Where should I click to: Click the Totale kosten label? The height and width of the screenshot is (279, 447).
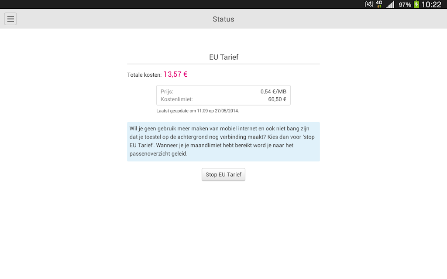tap(144, 75)
